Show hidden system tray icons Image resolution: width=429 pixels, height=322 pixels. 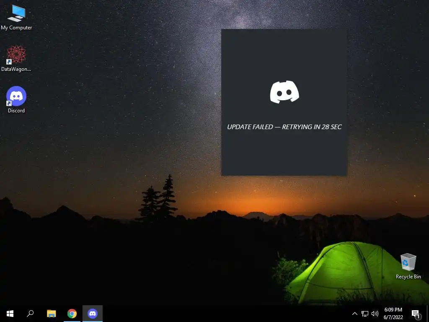[x=354, y=314]
